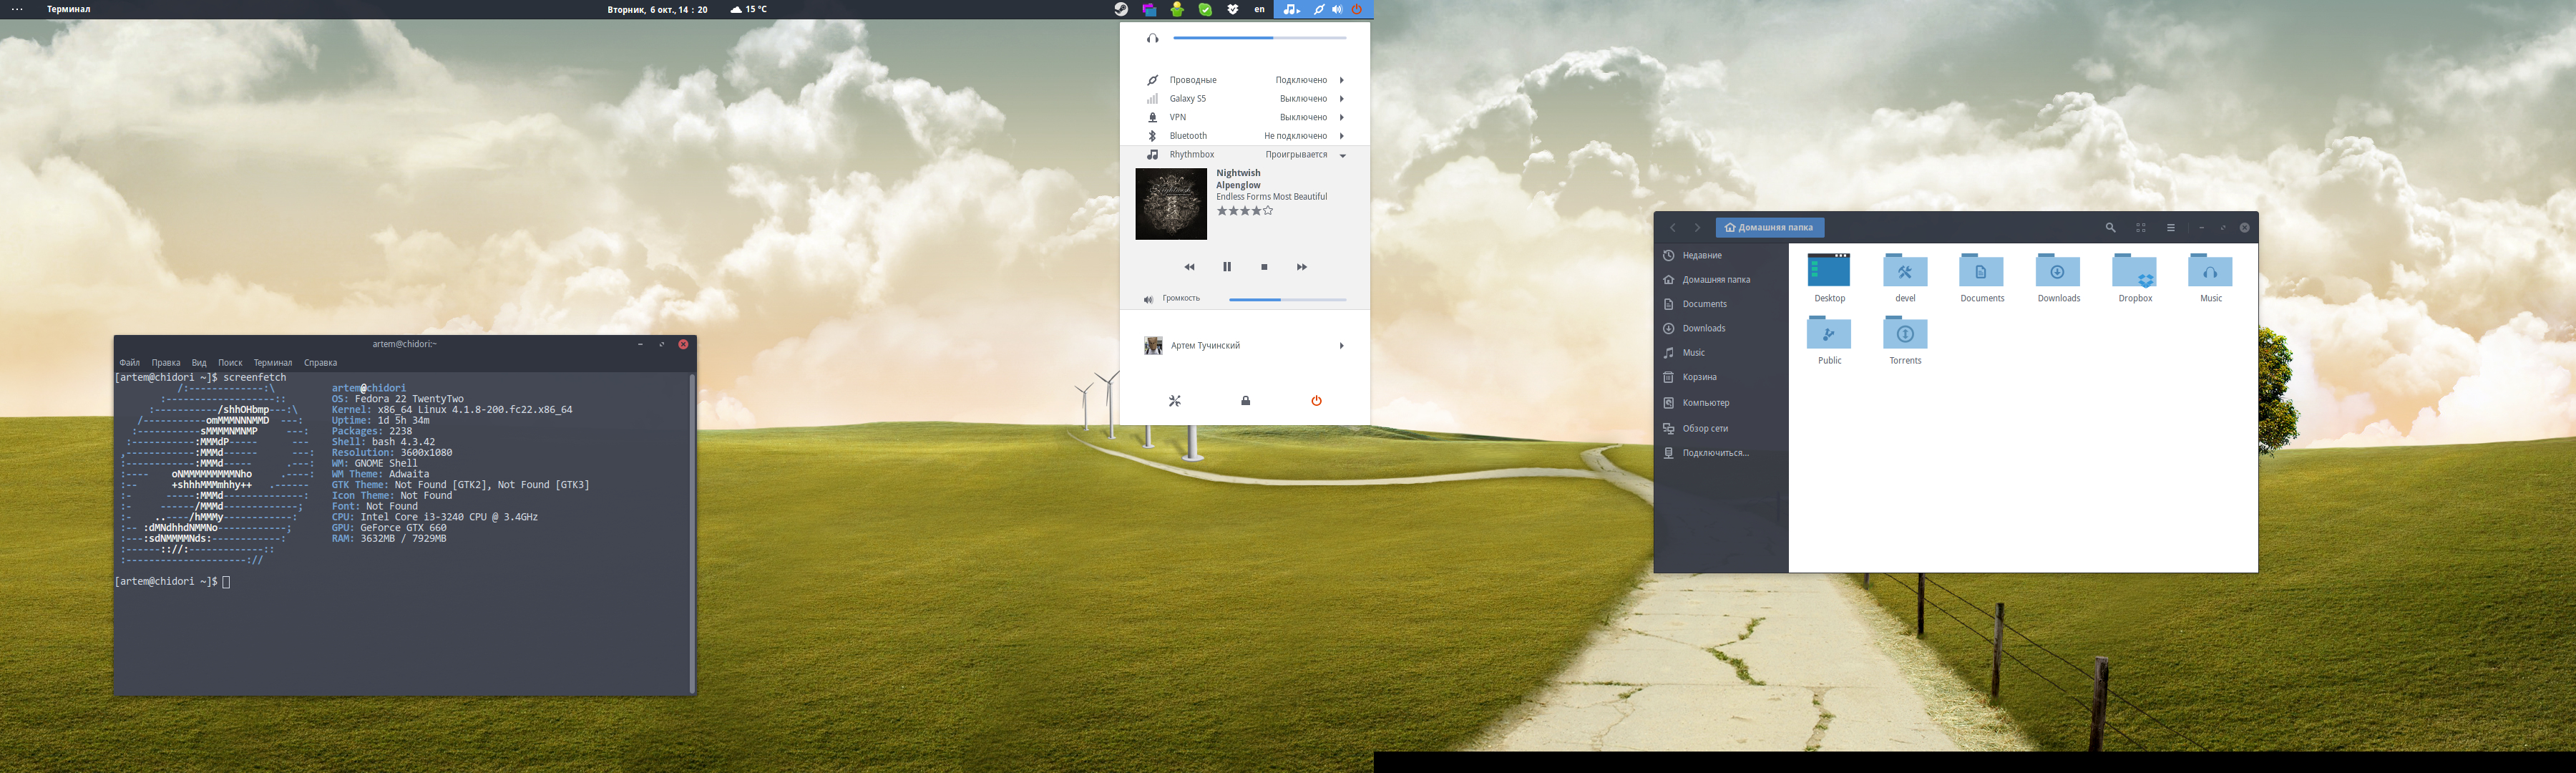This screenshot has width=2576, height=773.
Task: Click the rewind/previous track button
Action: 1186,266
